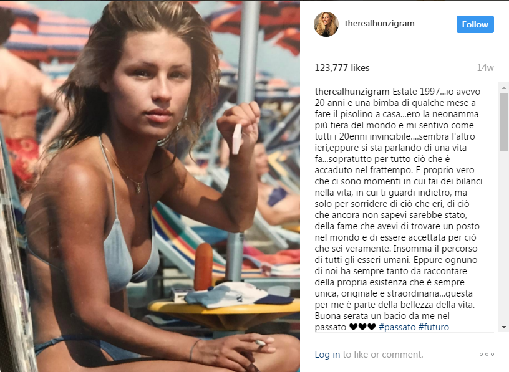Viewport: 509px width, 372px height.
Task: Click the caption scrollbar down arrow
Action: (503, 327)
